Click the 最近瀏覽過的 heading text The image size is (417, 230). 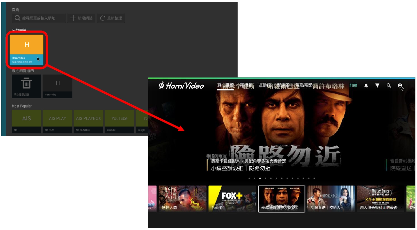23,71
